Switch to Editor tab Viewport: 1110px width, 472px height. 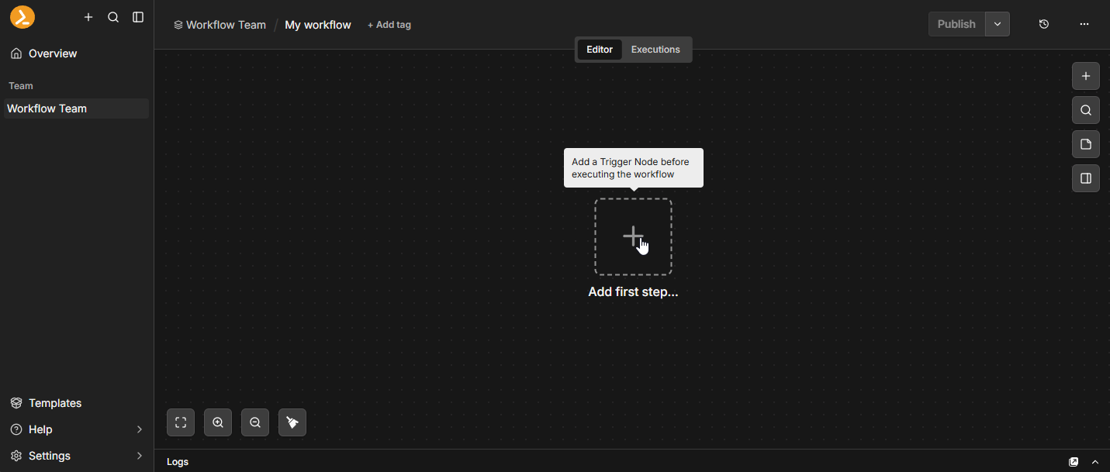[x=600, y=50]
